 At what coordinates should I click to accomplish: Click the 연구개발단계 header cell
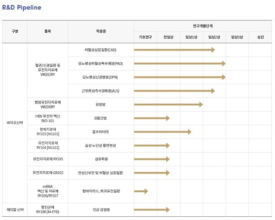(x=203, y=26)
